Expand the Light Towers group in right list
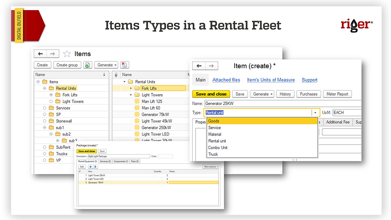The width and height of the screenshot is (391, 220). [x=131, y=95]
